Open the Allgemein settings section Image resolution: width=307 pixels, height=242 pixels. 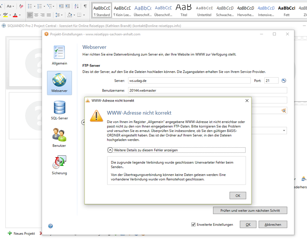[x=59, y=55]
